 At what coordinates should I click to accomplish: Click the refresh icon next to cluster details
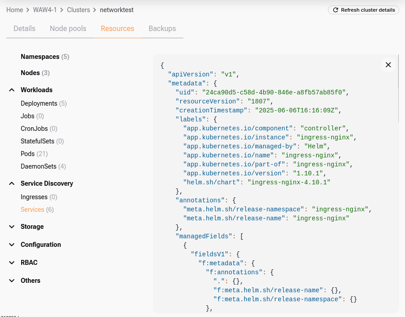coord(335,9)
